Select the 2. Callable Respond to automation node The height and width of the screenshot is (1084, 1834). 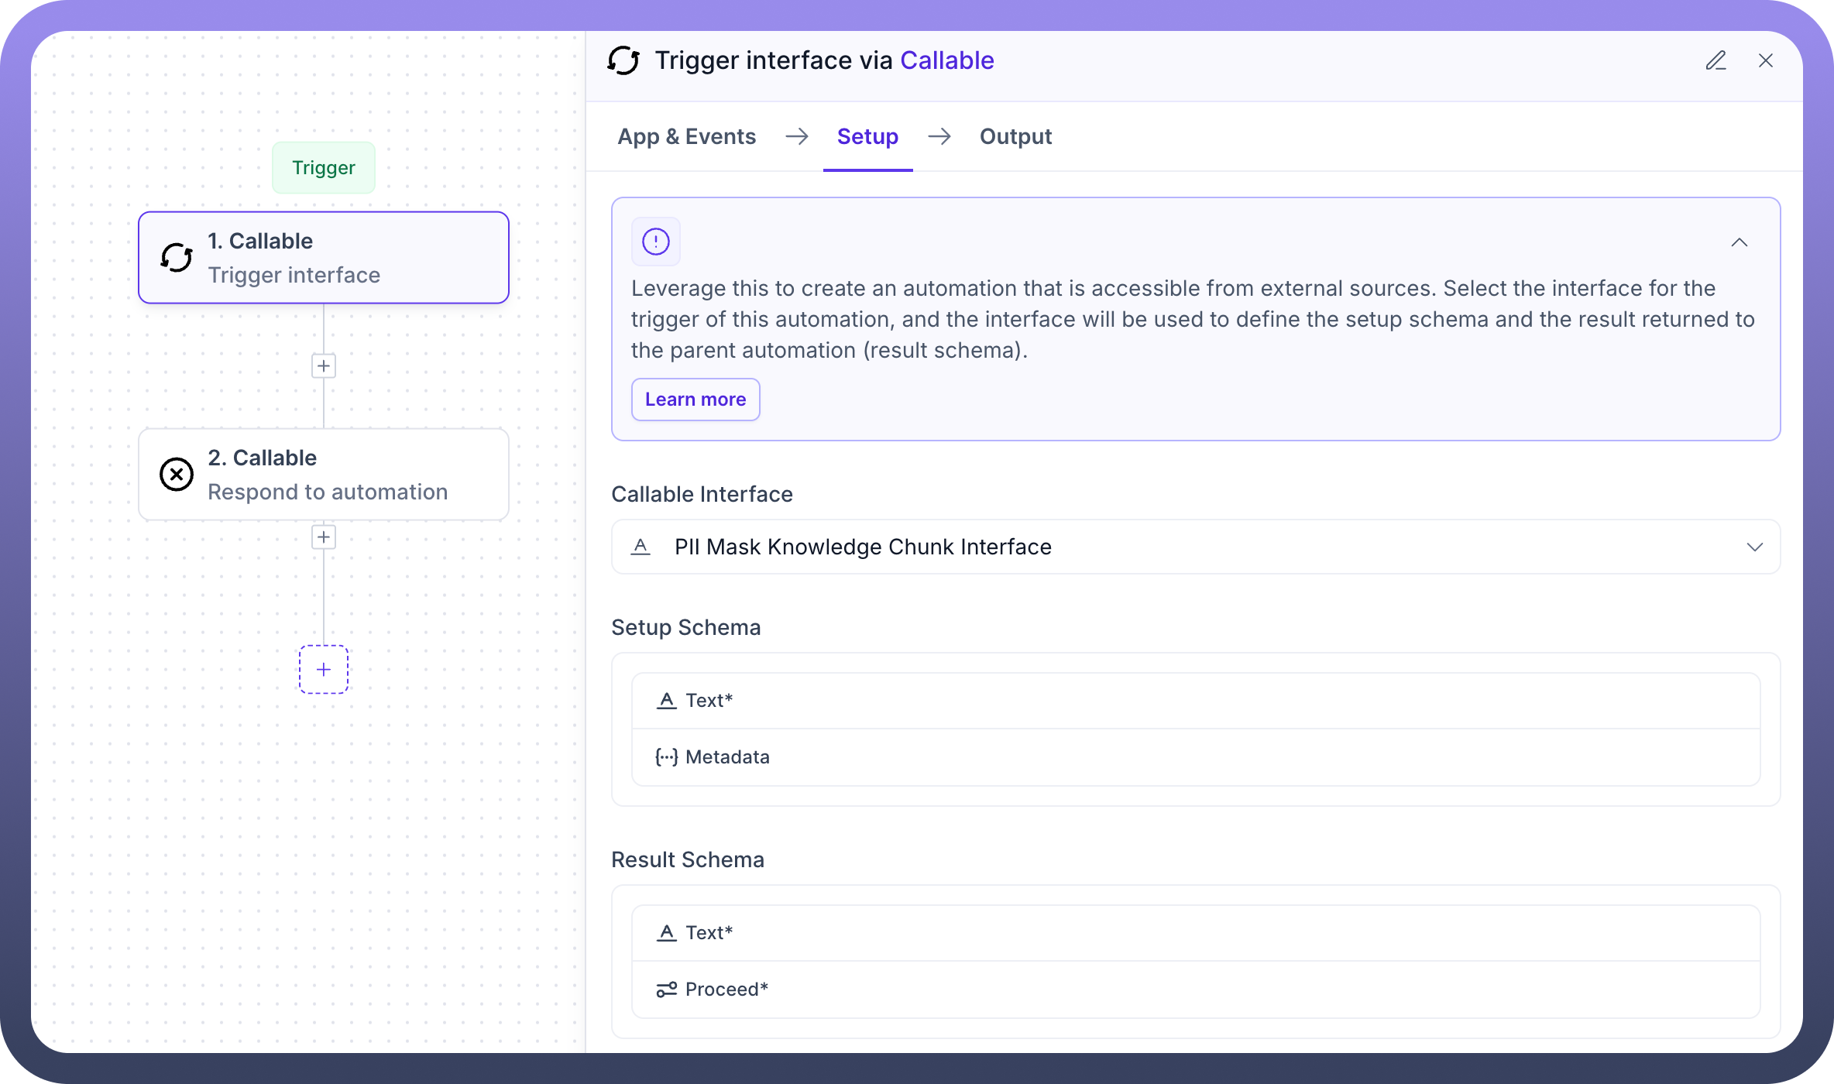323,474
